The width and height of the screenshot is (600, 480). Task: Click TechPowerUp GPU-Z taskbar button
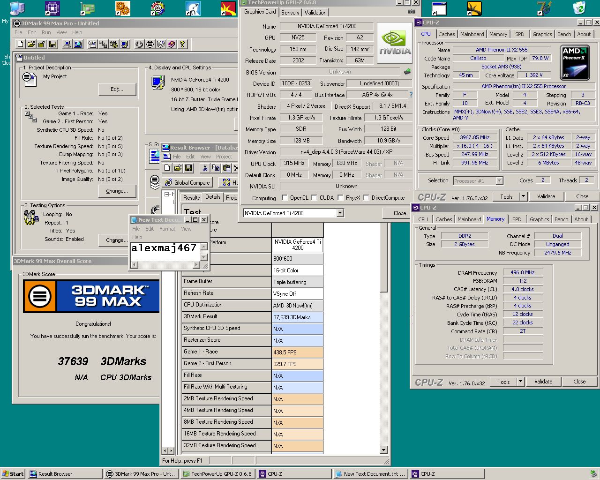[217, 474]
